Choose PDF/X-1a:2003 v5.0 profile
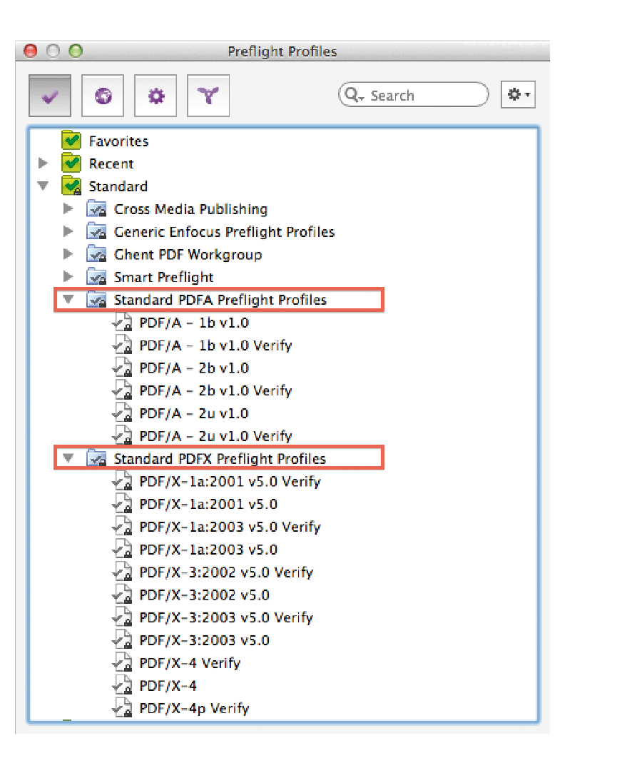Screen dimensions: 617x758 click(208, 550)
